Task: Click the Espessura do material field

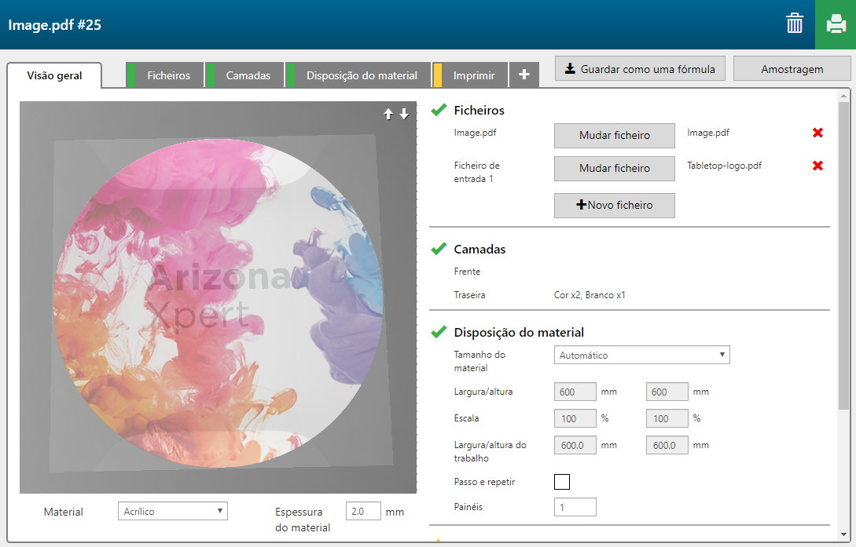Action: pyautogui.click(x=363, y=511)
